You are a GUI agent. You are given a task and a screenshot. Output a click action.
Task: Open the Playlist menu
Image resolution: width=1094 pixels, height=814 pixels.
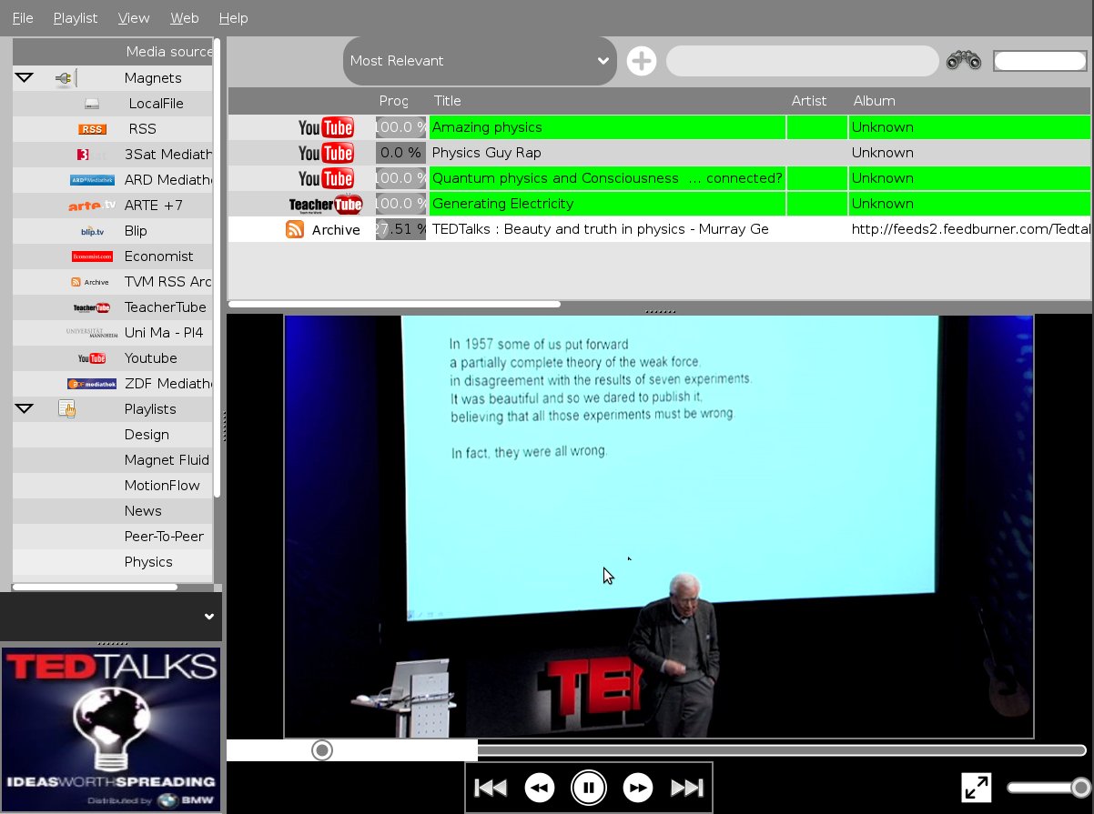point(75,18)
